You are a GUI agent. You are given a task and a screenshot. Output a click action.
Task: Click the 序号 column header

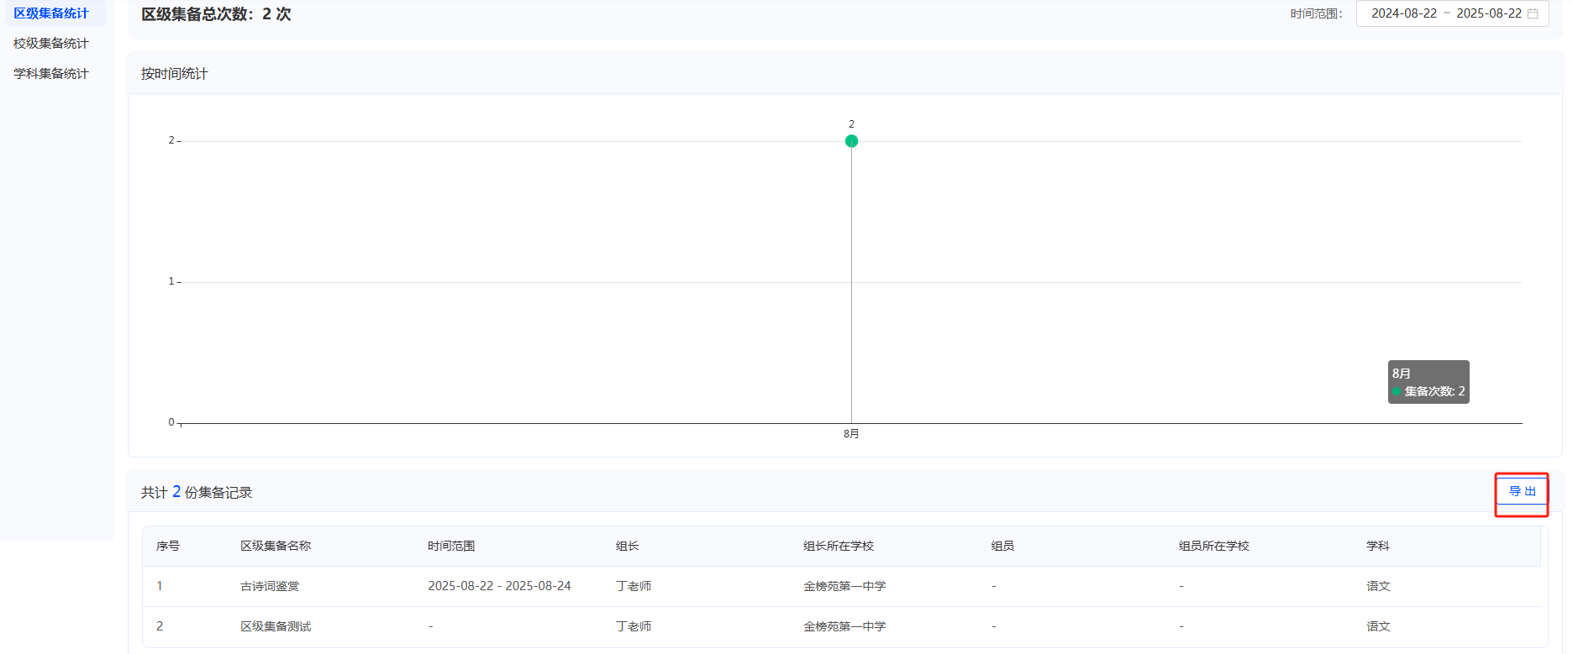click(x=168, y=546)
